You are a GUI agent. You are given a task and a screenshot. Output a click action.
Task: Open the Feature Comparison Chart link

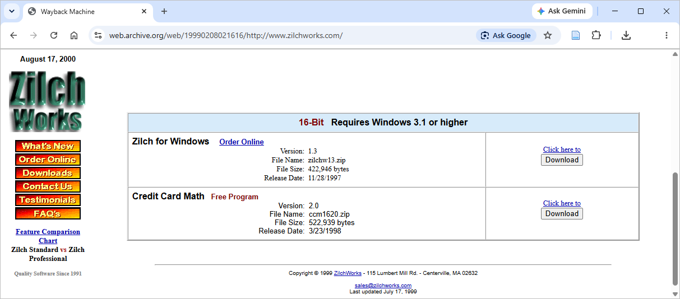[48, 236]
